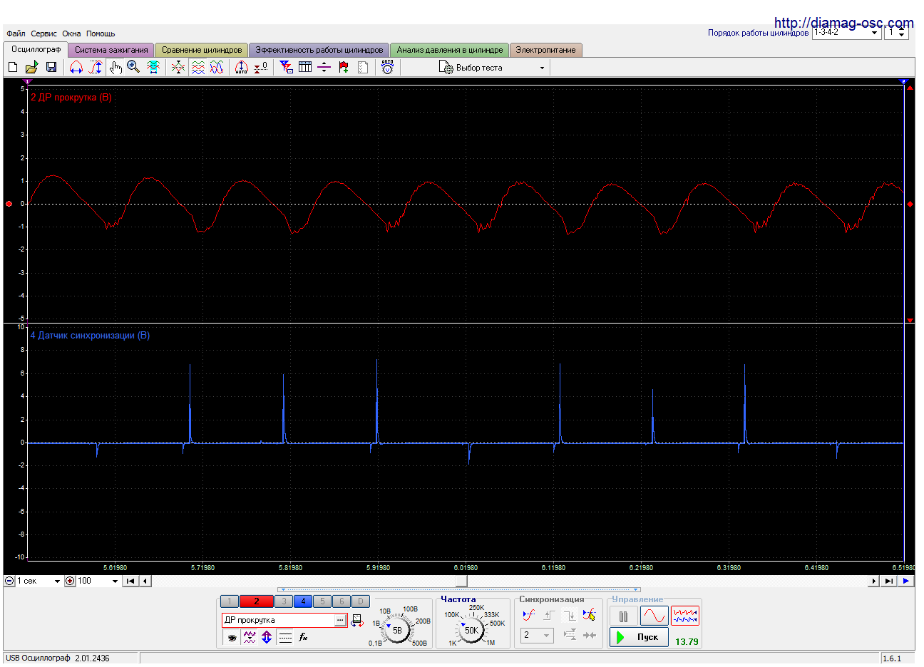Click the horizontal timeline scrollbar thumb
The height and width of the screenshot is (667, 924).
coord(462,581)
